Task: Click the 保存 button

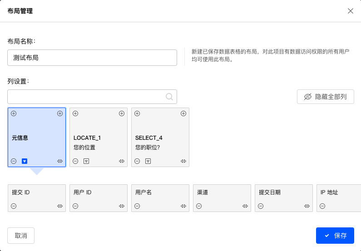Action: tap(335, 236)
